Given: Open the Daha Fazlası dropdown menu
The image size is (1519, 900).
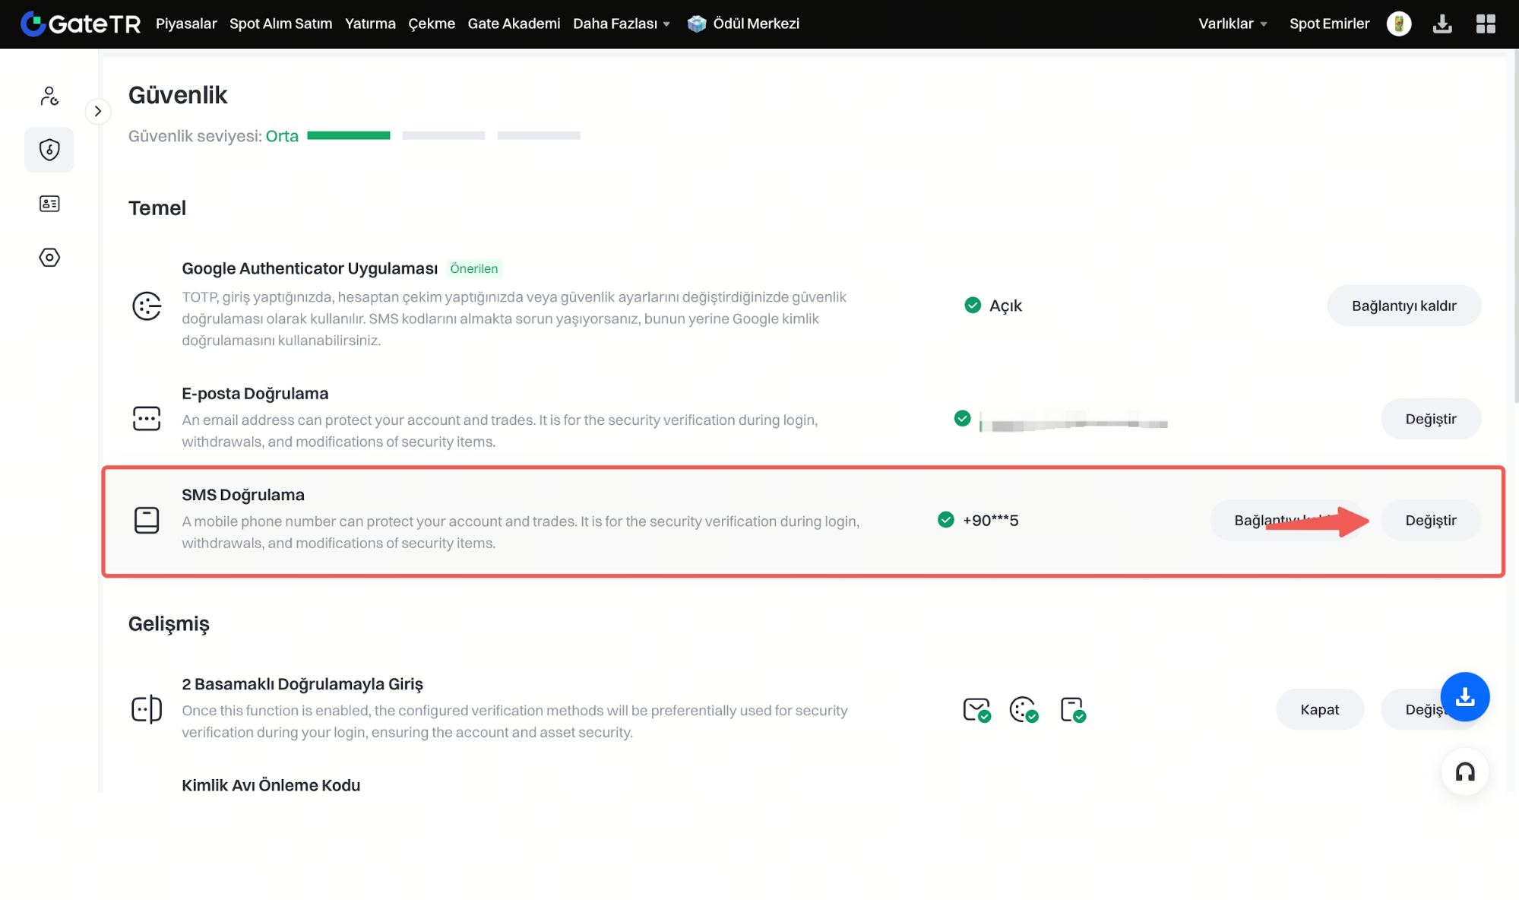Looking at the screenshot, I should (621, 24).
